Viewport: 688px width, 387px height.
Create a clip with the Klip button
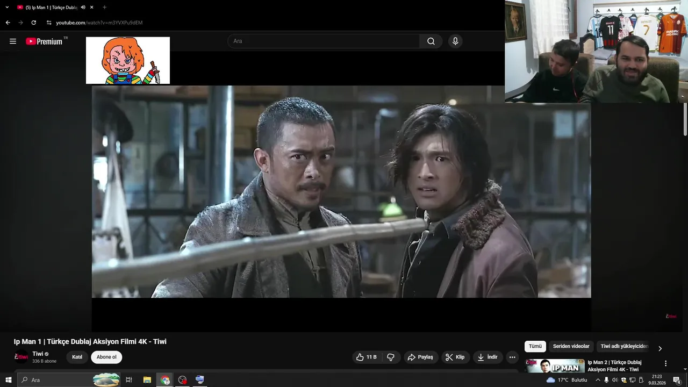point(455,357)
